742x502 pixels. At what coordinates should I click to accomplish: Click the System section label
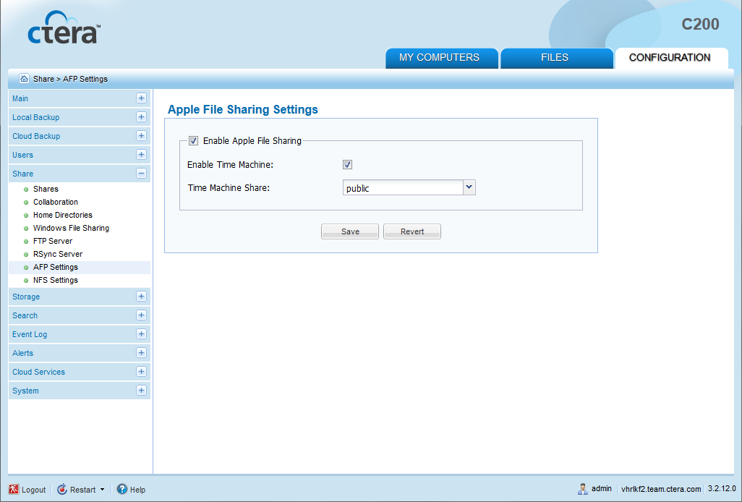(25, 391)
